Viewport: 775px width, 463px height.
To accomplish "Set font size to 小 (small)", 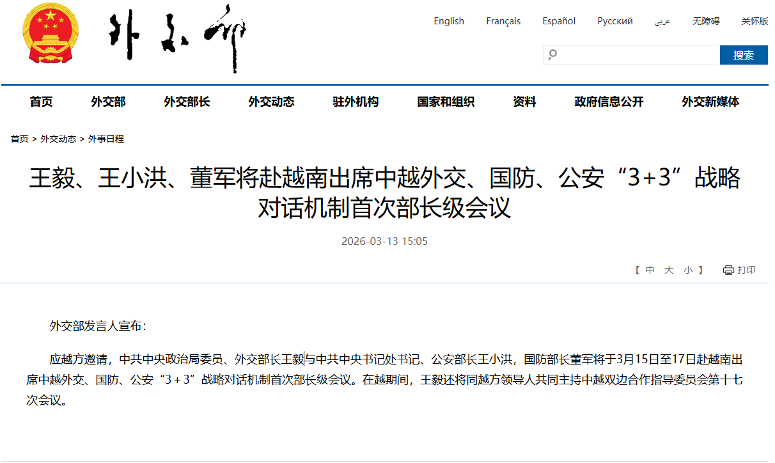I will (x=688, y=270).
